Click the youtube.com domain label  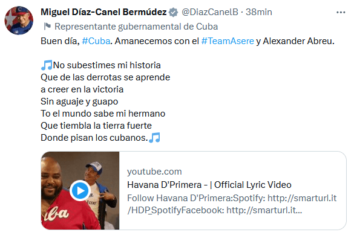pyautogui.click(x=154, y=172)
